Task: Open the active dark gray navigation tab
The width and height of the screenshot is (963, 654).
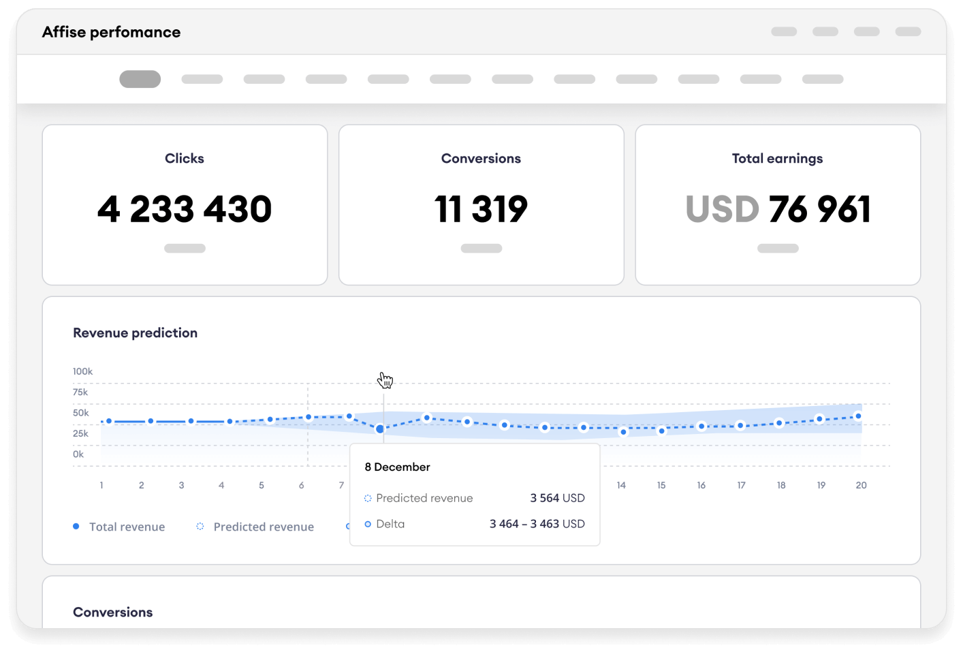Action: tap(140, 79)
